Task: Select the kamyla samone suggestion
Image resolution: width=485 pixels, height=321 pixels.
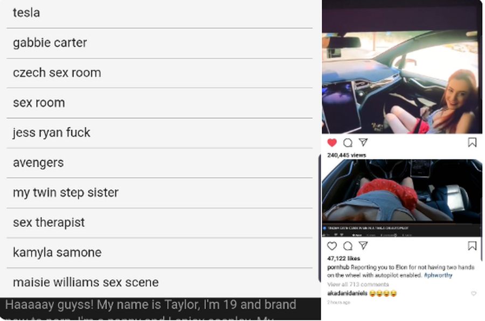Action: pos(160,253)
